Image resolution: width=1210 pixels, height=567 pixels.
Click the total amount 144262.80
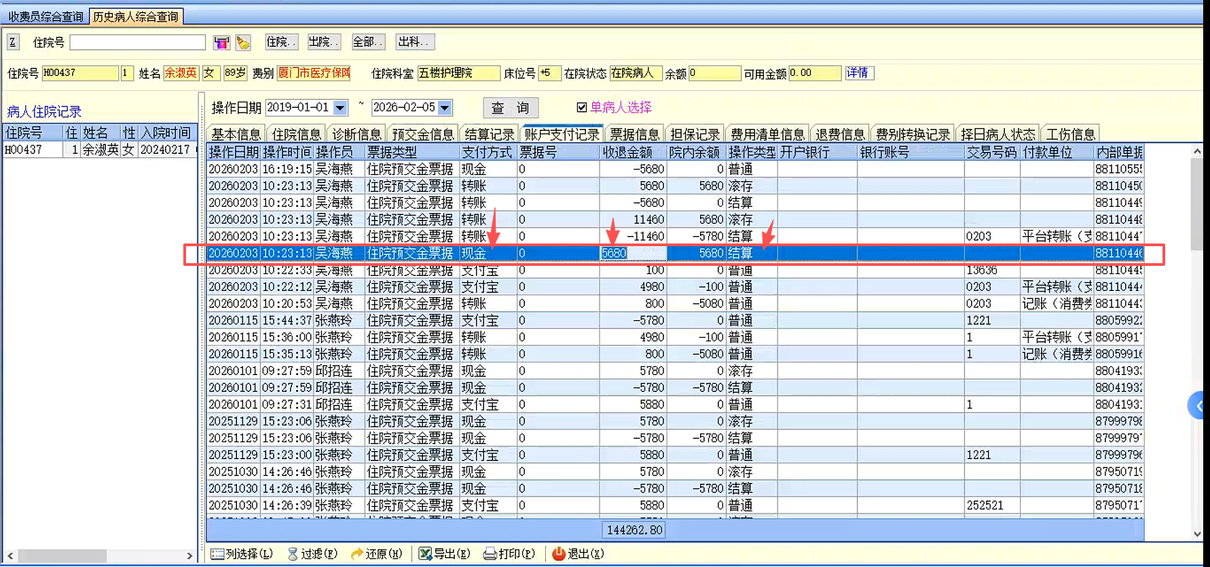click(x=634, y=530)
